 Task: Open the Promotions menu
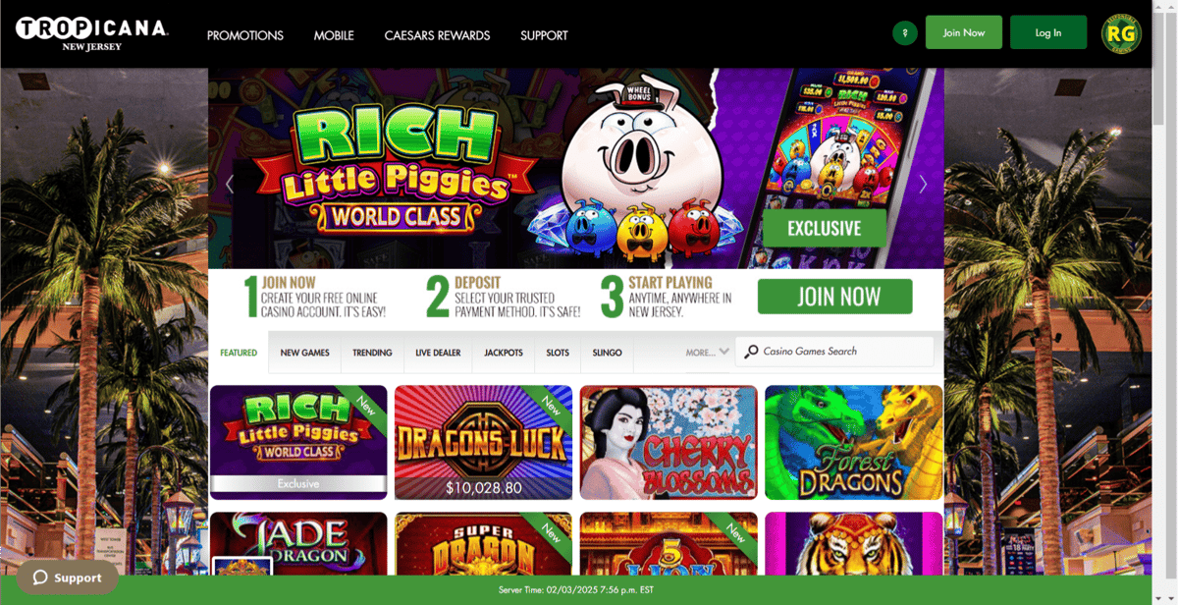click(x=245, y=35)
